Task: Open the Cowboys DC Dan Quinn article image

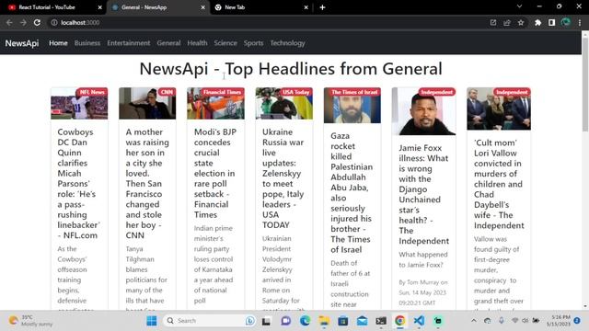Action: point(79,104)
